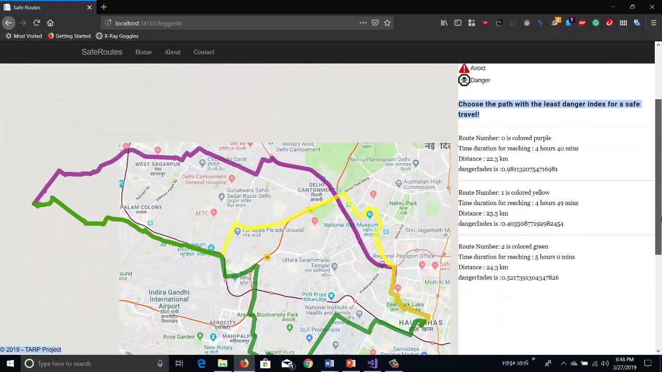
Task: Open X-Ray Goggles bookmark
Action: click(117, 36)
